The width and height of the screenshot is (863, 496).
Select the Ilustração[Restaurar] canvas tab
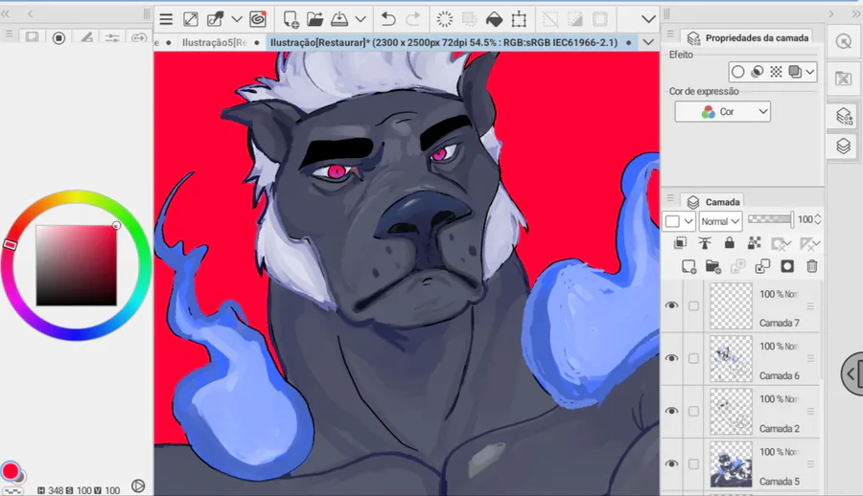click(450, 42)
